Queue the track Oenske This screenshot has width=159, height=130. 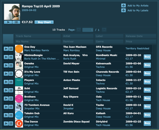tap(11, 66)
